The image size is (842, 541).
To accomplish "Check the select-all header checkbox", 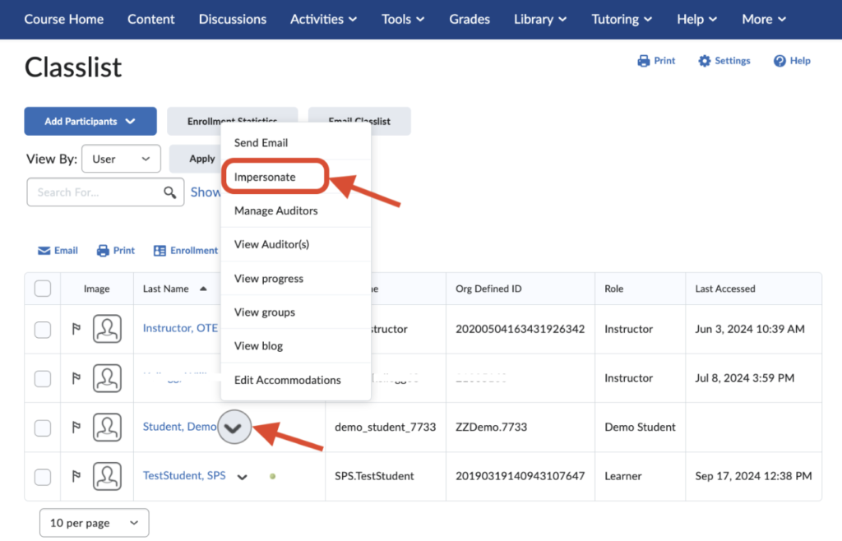I will pyautogui.click(x=43, y=289).
